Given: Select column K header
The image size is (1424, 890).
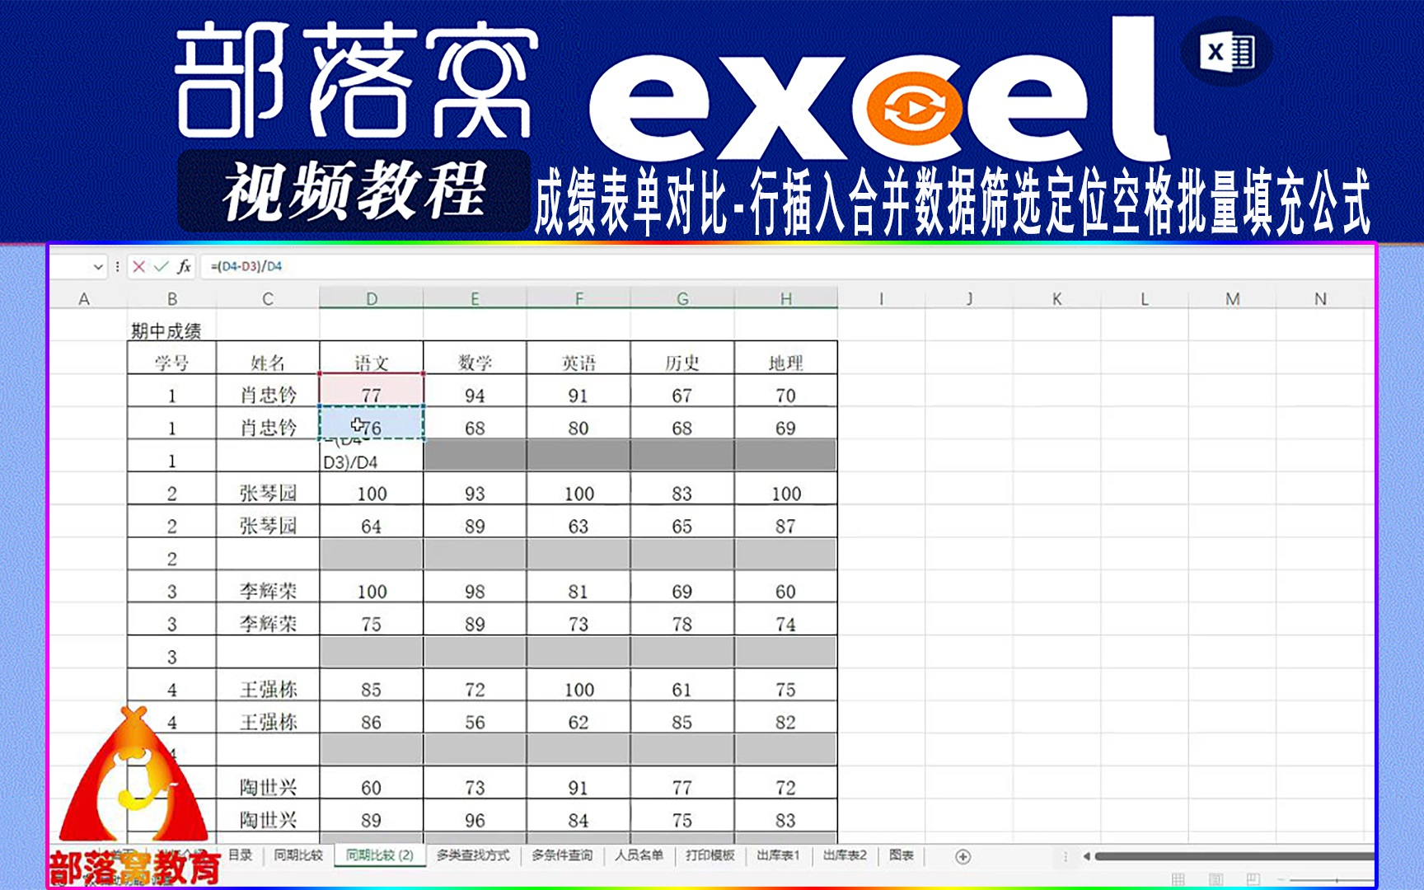Looking at the screenshot, I should click(x=1056, y=298).
